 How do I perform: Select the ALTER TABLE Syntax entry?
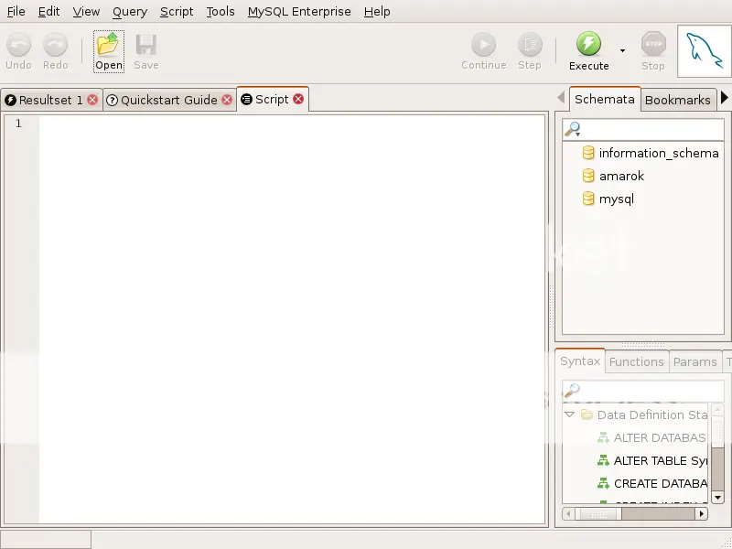click(x=660, y=460)
